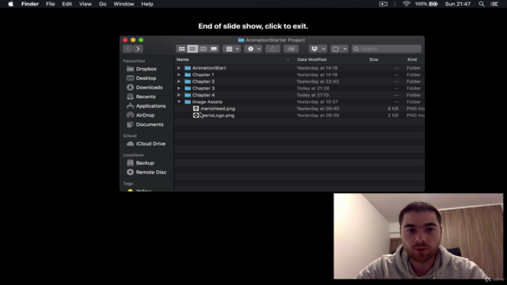507x285 pixels.
Task: Expand the Chapter 1 folder
Action: click(179, 74)
